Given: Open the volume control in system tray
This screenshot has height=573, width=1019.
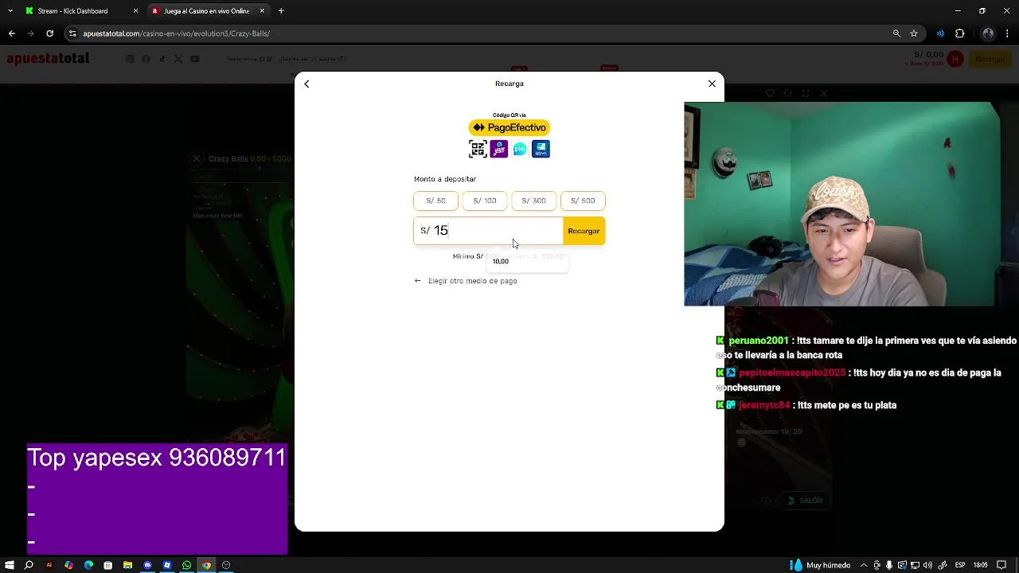Looking at the screenshot, I should [927, 565].
